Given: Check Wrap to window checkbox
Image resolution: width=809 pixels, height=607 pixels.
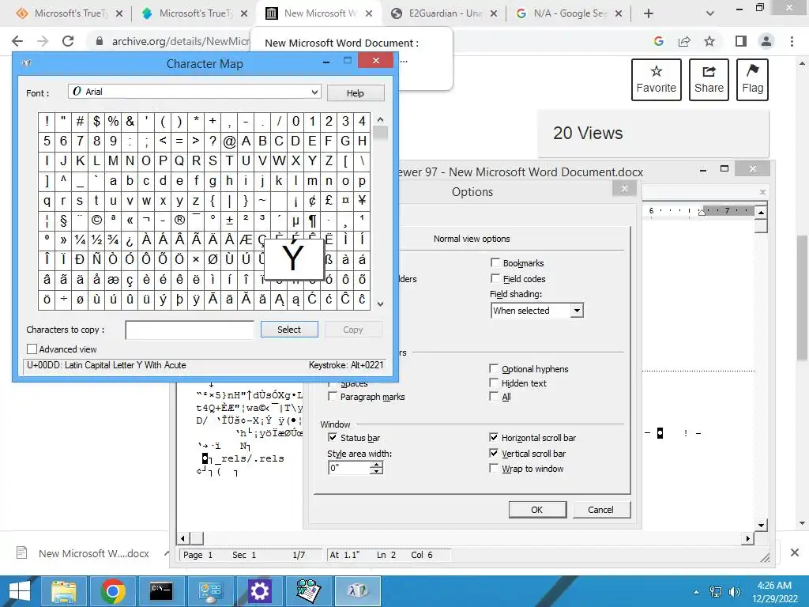Looking at the screenshot, I should [495, 468].
